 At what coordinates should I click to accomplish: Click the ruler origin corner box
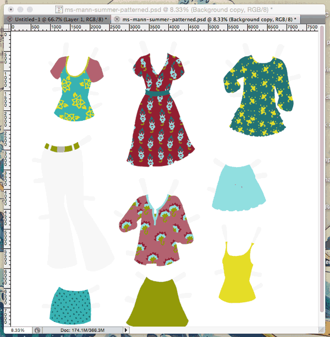[x=7, y=27]
